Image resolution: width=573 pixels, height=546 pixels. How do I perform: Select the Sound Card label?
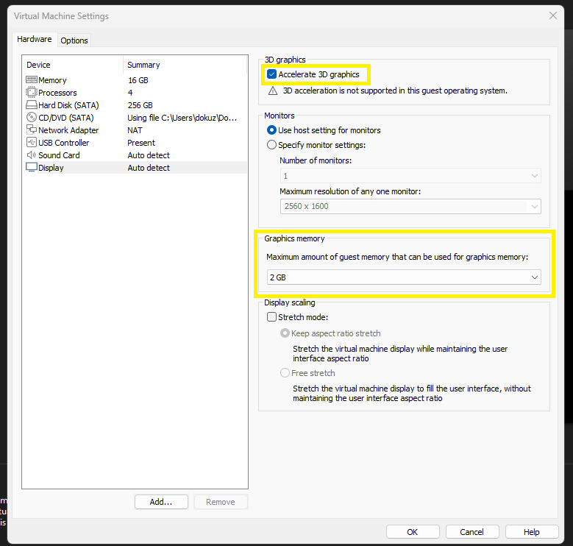59,155
